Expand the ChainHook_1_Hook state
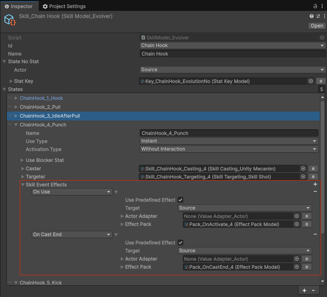Viewport: 327px width, 297px height. 16,98
